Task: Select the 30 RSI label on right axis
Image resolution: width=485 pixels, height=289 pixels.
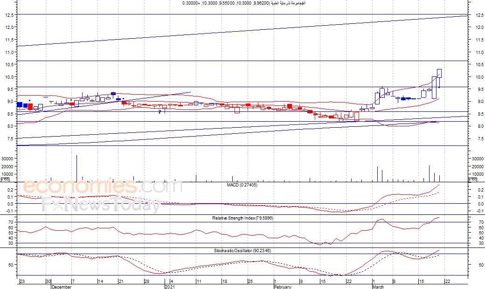Action: click(481, 243)
